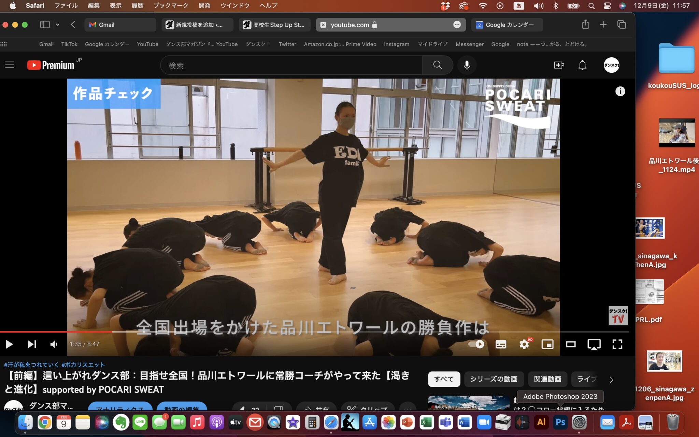The image size is (699, 437).
Task: Enter fullscreen video mode
Action: point(617,344)
